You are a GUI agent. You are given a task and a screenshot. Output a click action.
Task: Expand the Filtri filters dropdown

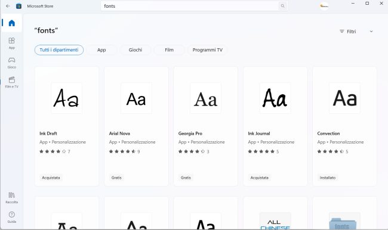[356, 32]
